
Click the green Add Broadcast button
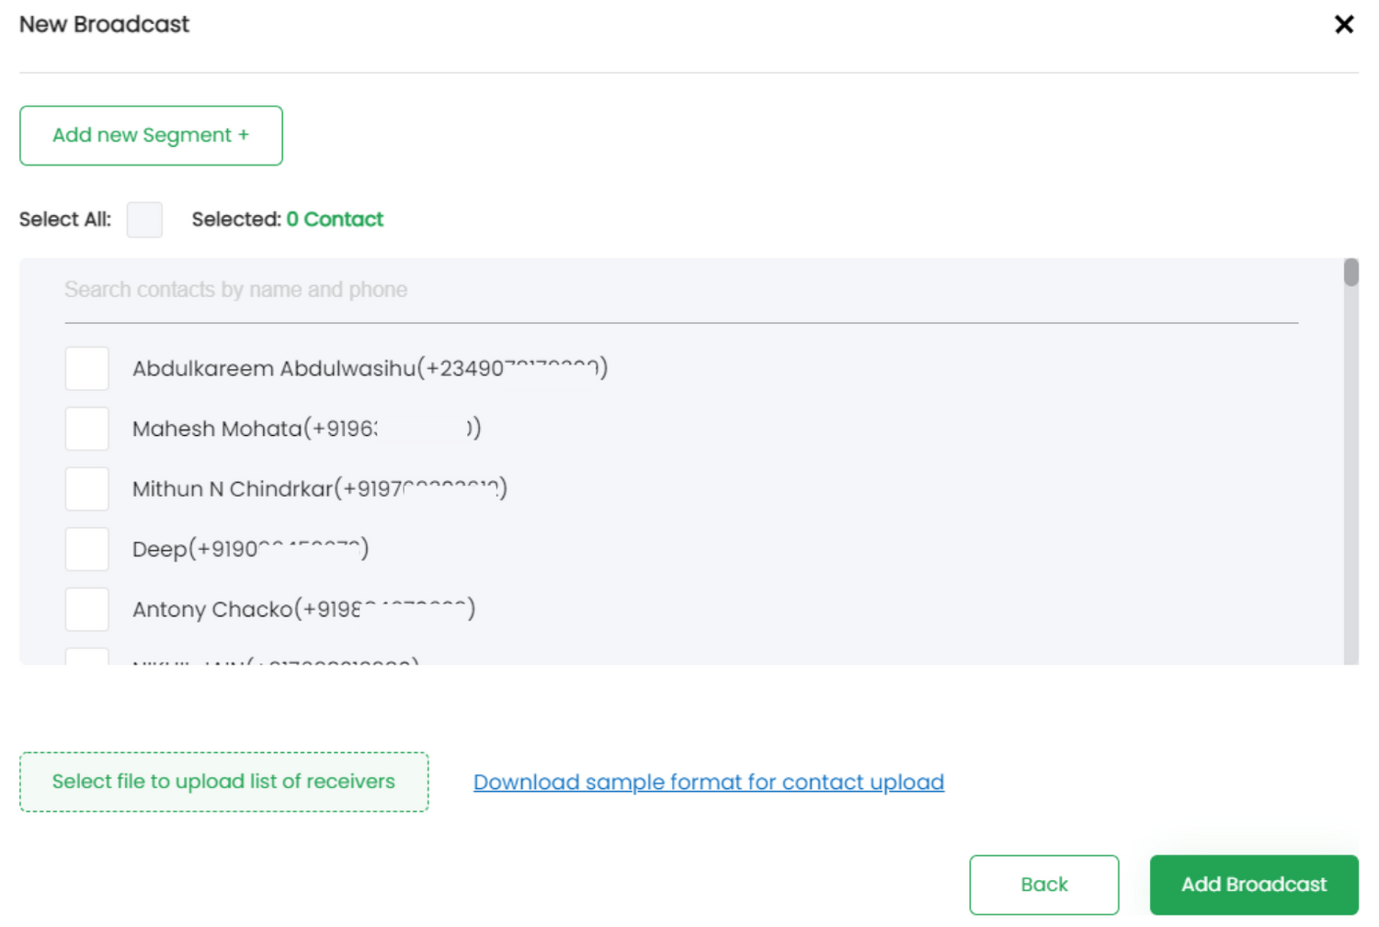[1253, 885]
